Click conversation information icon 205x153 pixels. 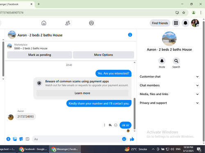(130, 35)
